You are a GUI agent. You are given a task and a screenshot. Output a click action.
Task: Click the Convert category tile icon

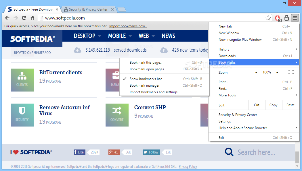pyautogui.click(x=117, y=115)
